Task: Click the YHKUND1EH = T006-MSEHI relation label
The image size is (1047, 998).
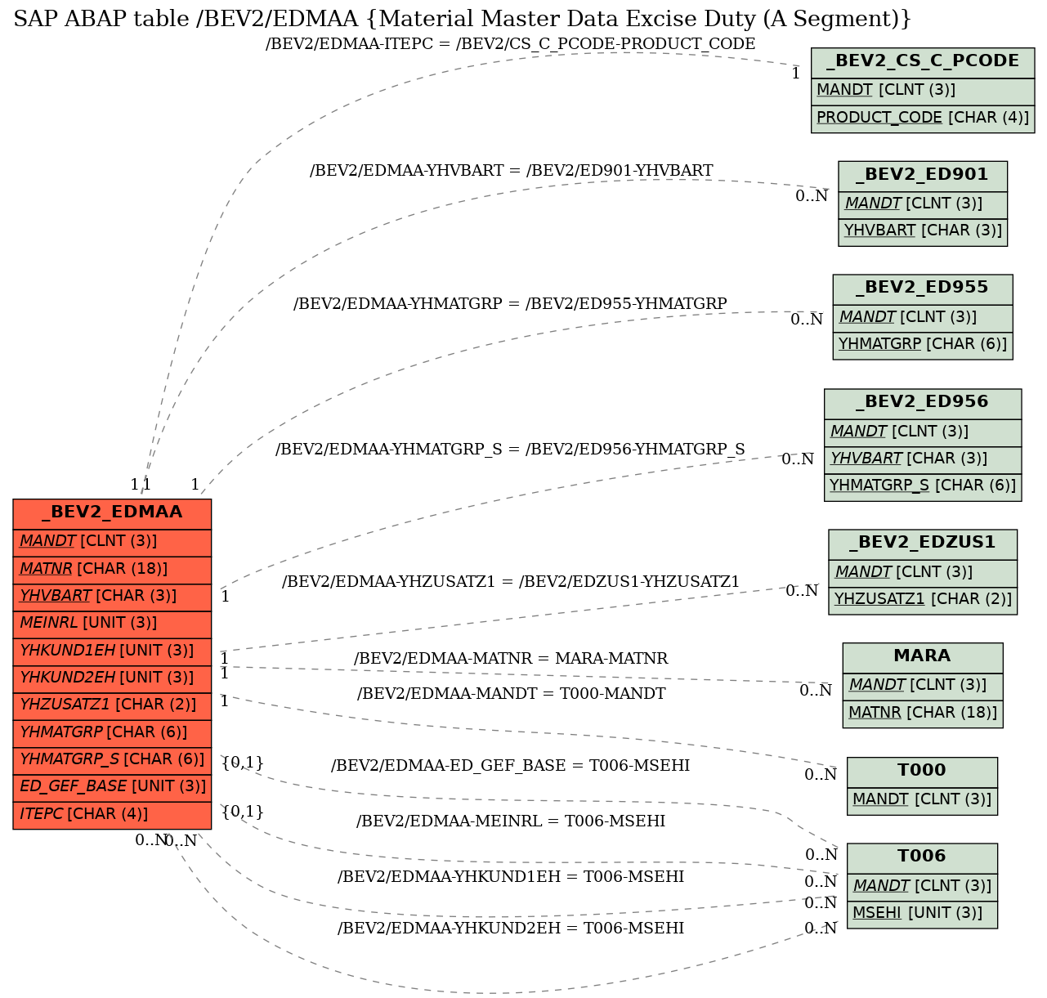Action: coord(511,877)
